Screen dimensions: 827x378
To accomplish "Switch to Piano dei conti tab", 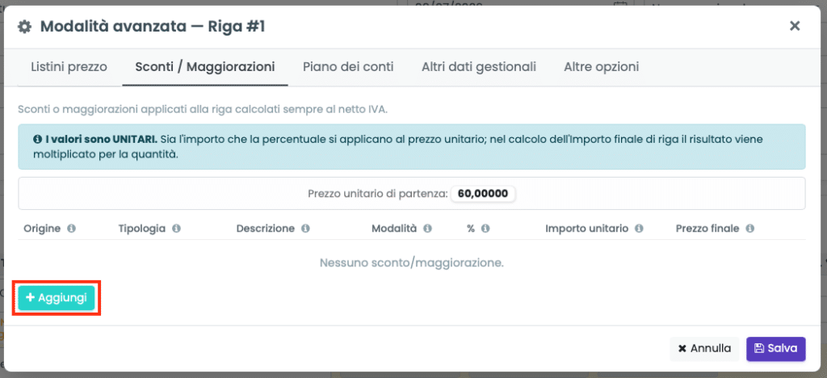I will point(348,67).
